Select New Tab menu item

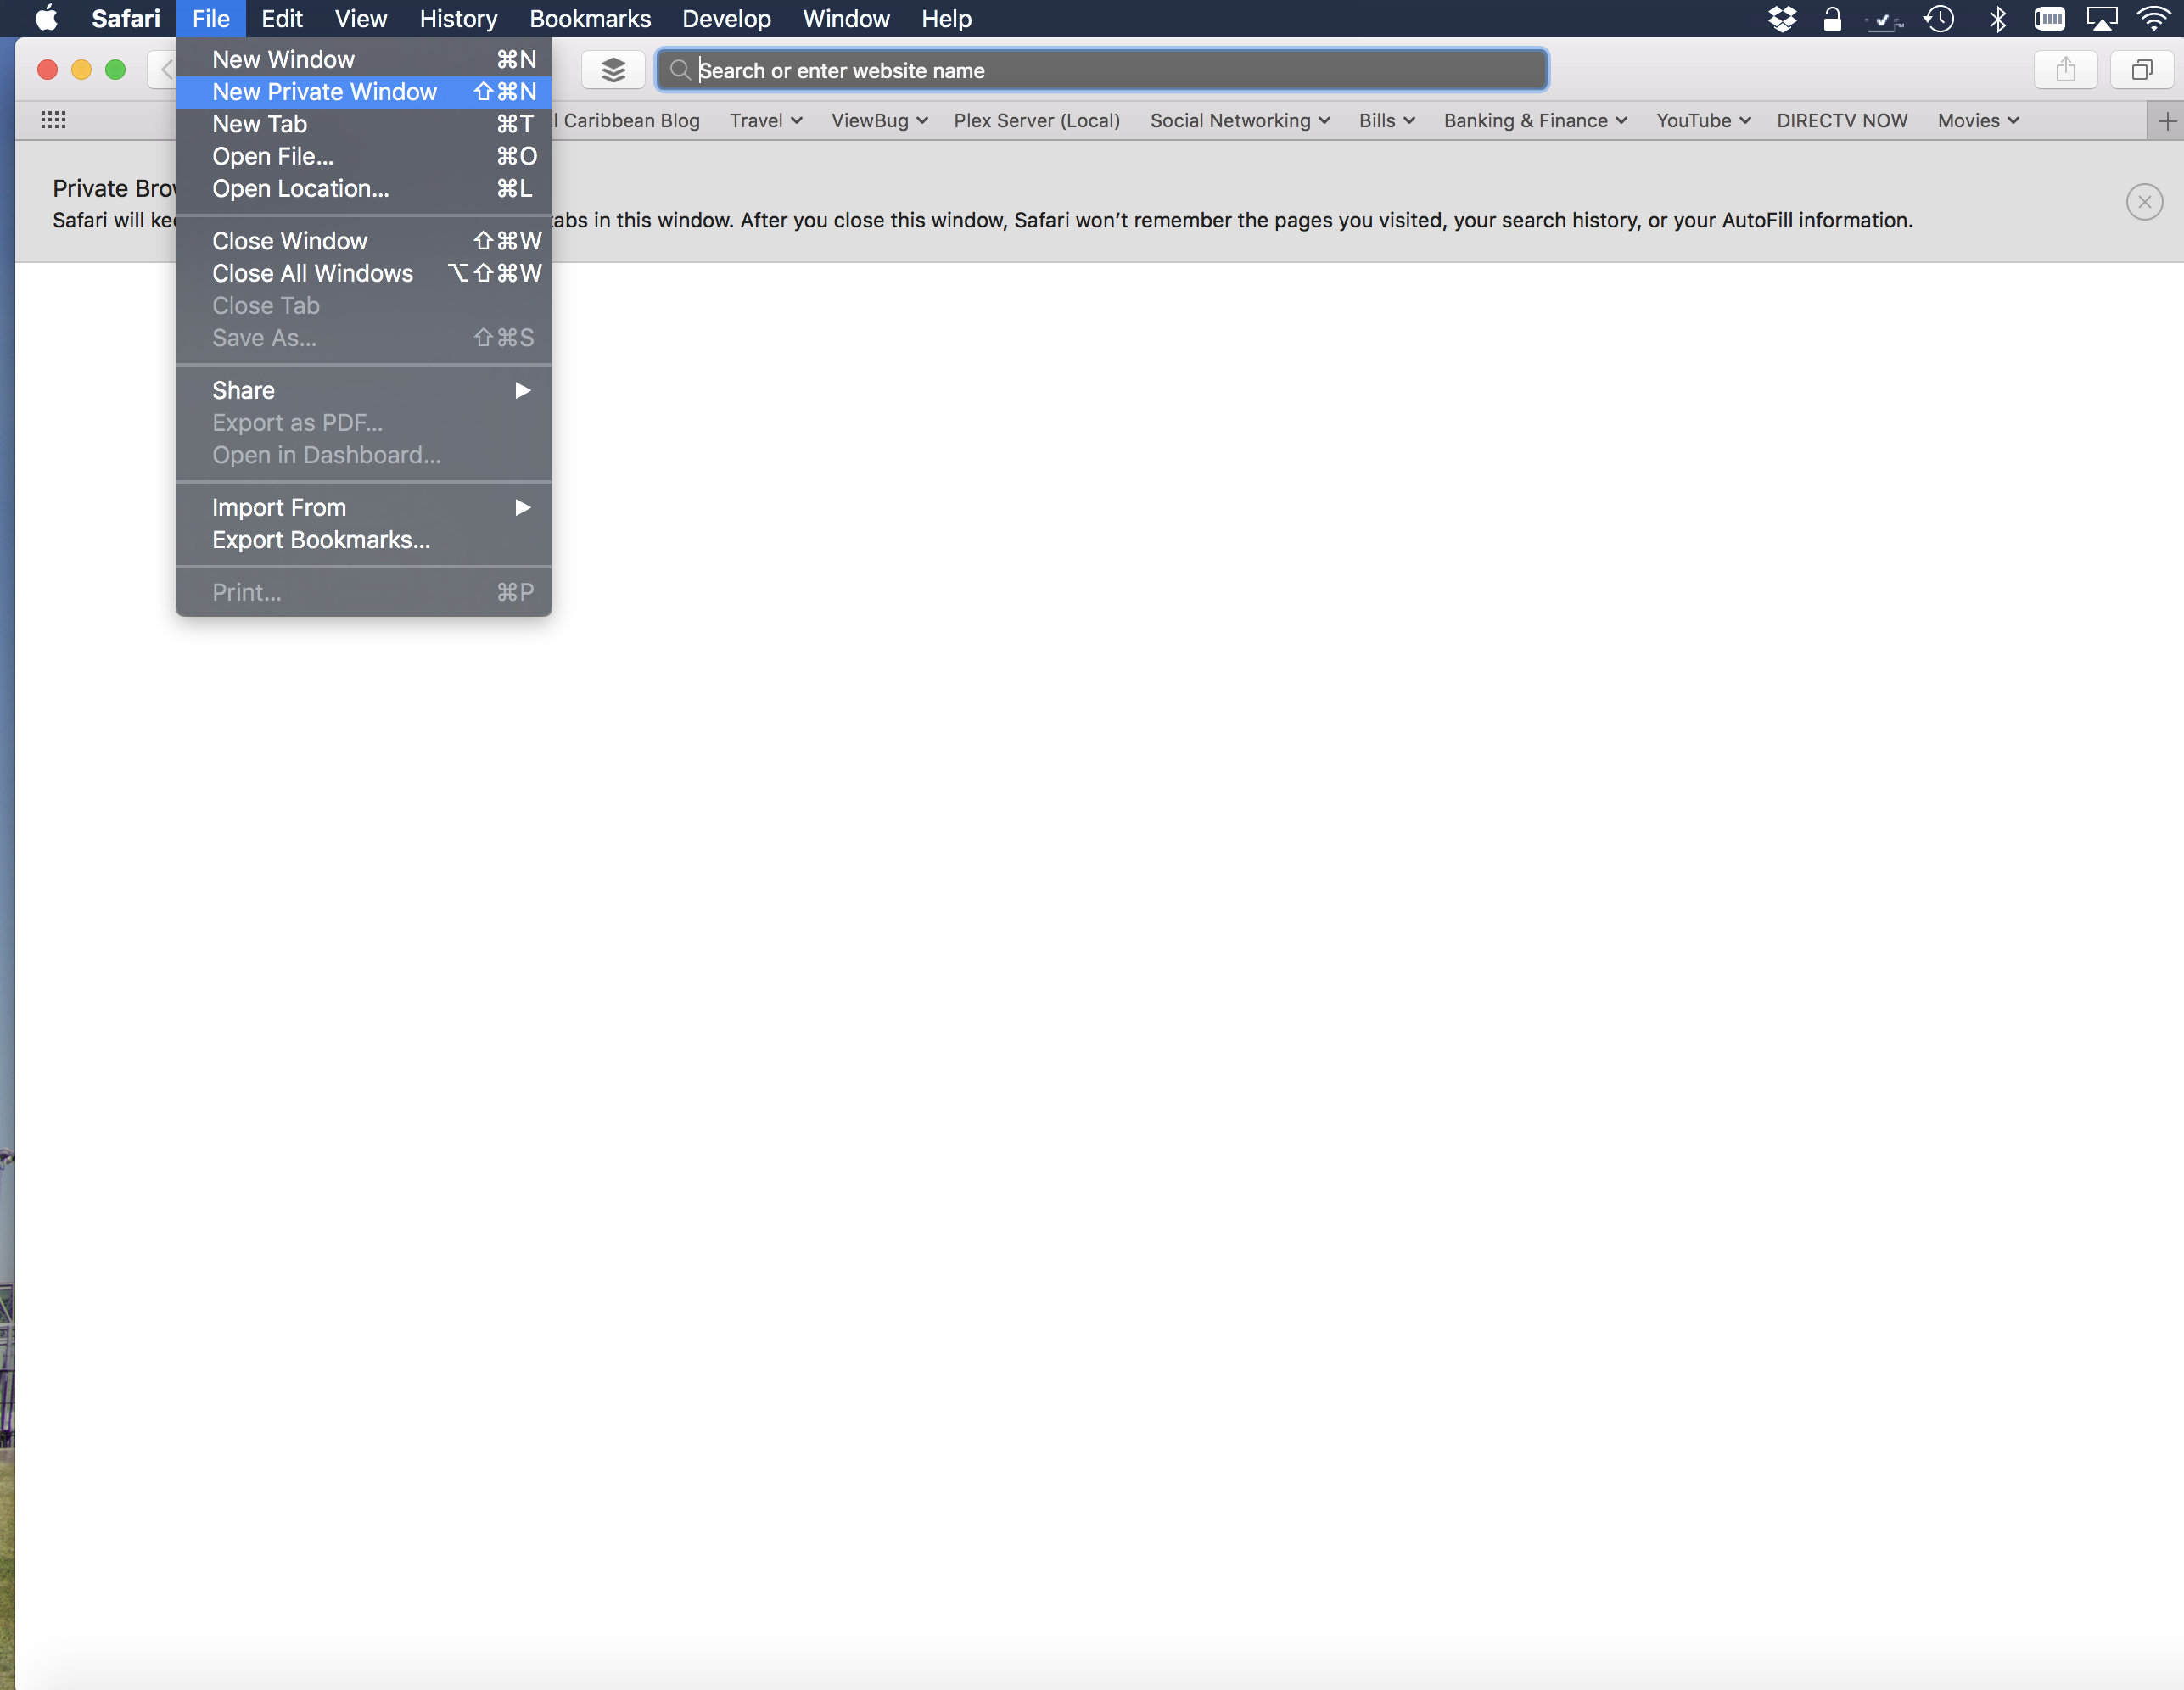coord(364,124)
